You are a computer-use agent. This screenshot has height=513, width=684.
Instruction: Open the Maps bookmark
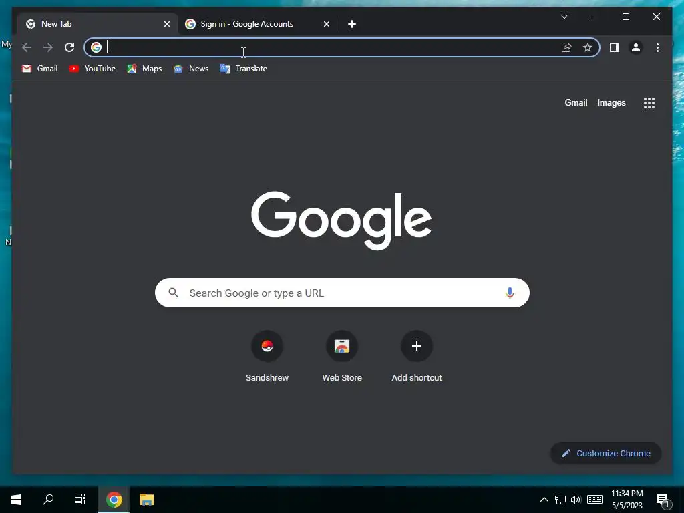[x=144, y=69]
